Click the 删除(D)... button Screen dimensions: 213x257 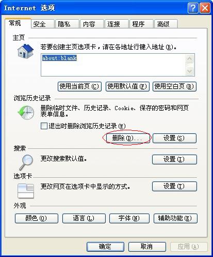[128, 138]
